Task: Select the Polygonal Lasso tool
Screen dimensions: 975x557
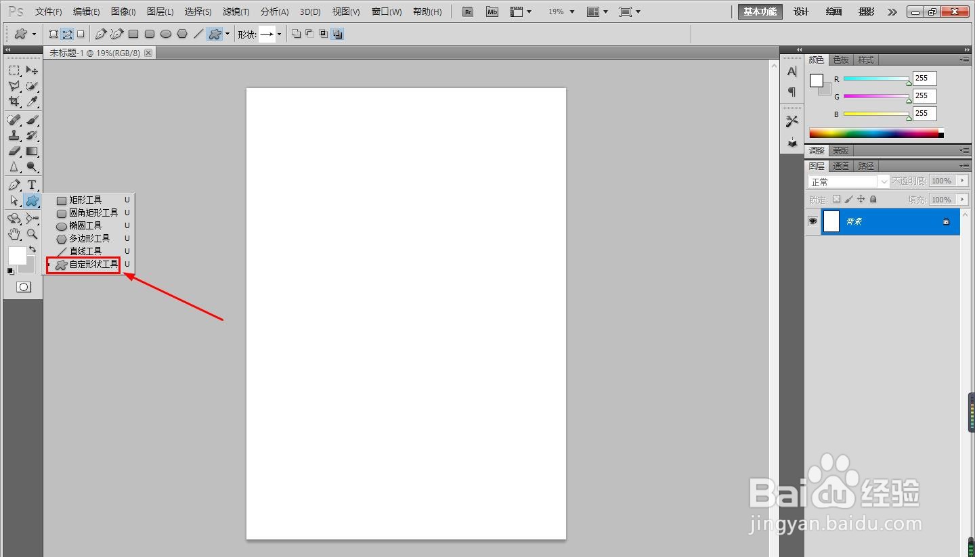Action: pyautogui.click(x=14, y=86)
